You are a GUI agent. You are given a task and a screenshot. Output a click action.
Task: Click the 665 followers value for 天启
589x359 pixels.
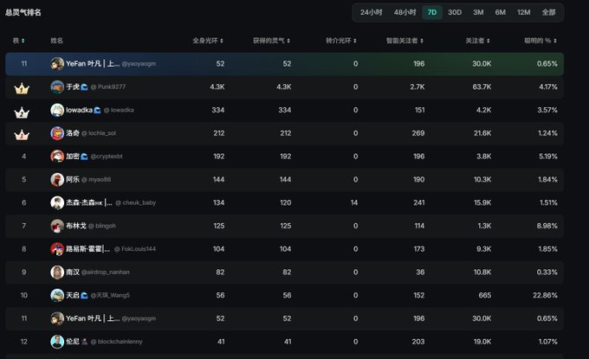(x=485, y=295)
